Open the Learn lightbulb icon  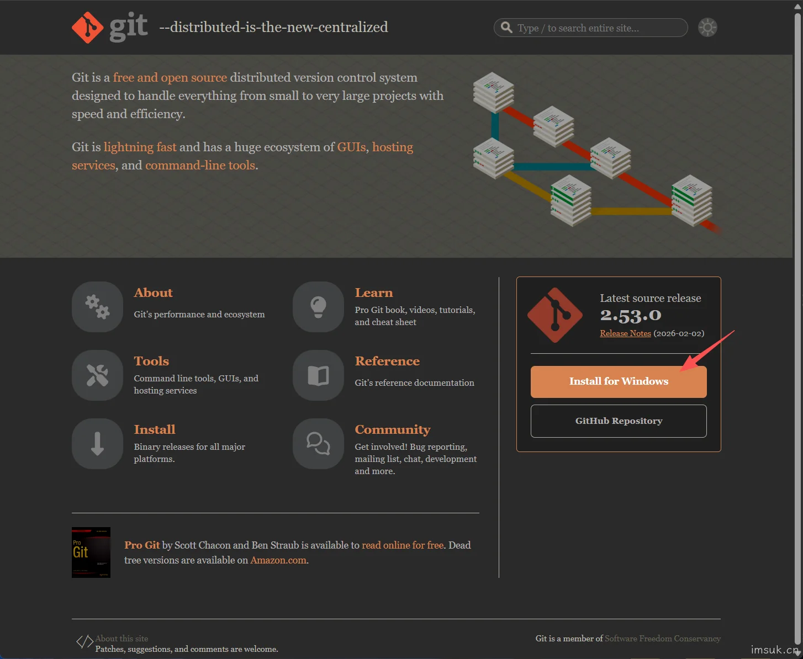318,307
